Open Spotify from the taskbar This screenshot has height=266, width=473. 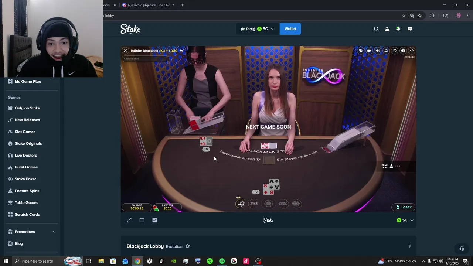pyautogui.click(x=222, y=261)
